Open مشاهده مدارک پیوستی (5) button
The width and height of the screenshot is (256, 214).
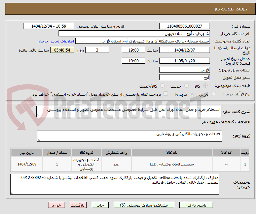[x=144, y=205]
